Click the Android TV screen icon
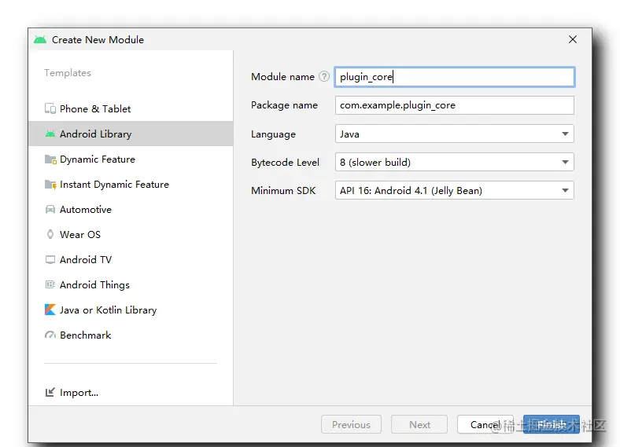The height and width of the screenshot is (447, 620). 50,260
